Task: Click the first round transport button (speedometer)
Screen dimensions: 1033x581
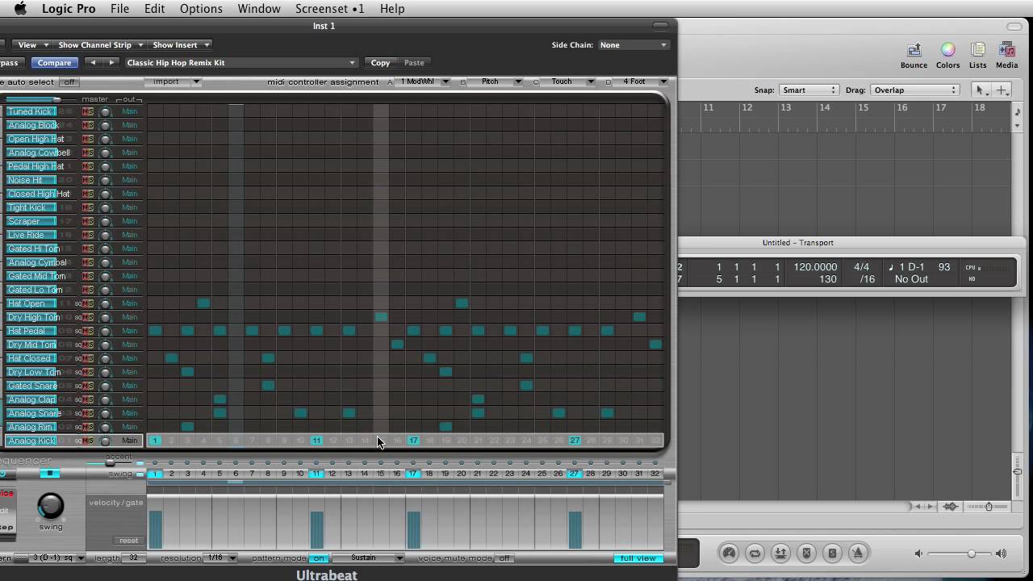Action: point(729,553)
